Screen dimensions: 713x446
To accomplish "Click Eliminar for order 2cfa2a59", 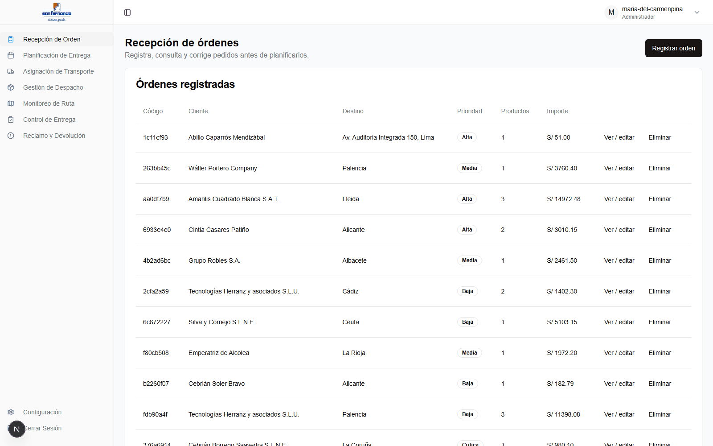I will click(660, 291).
